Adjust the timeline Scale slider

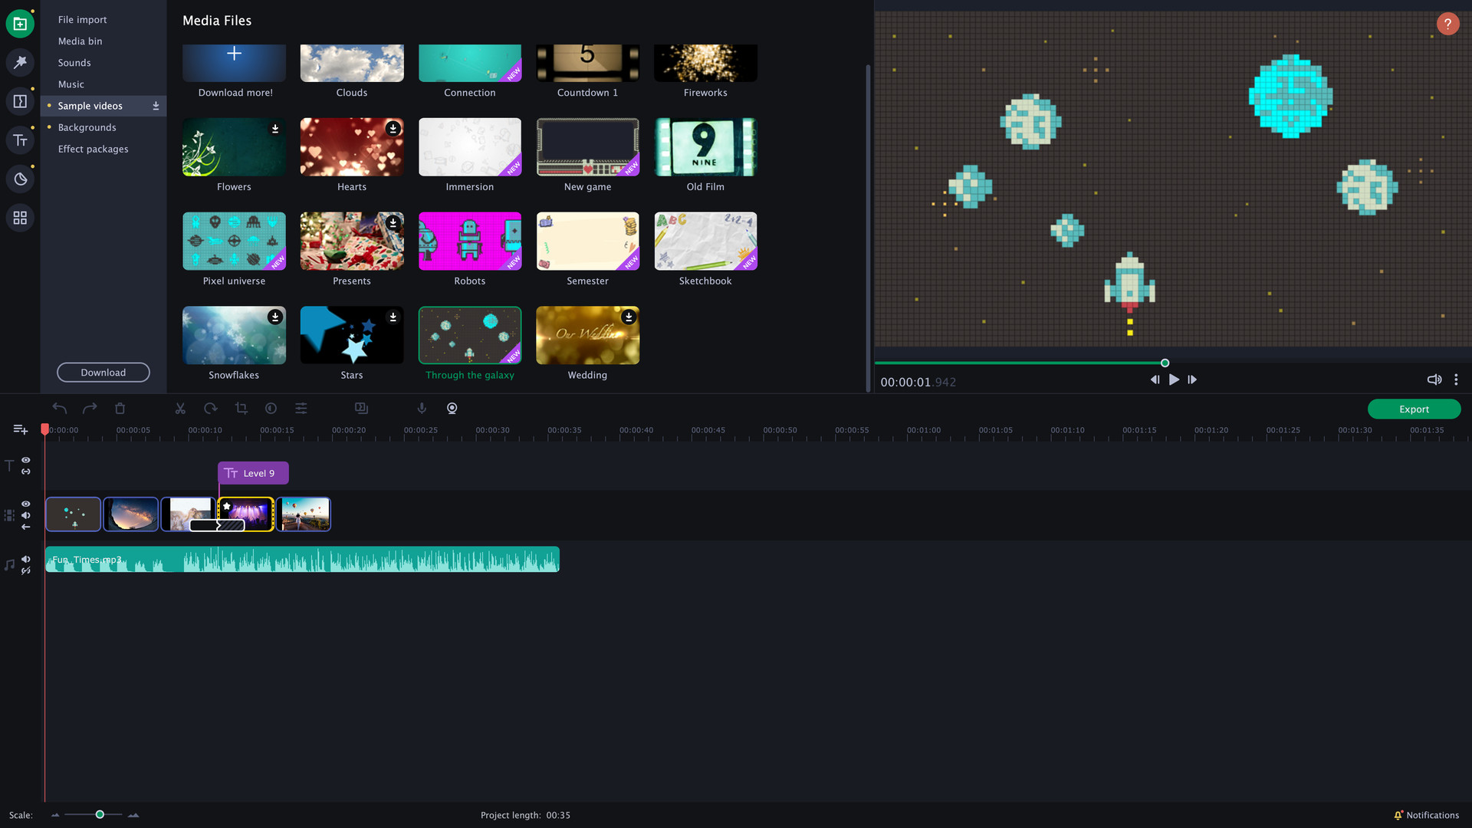(99, 815)
